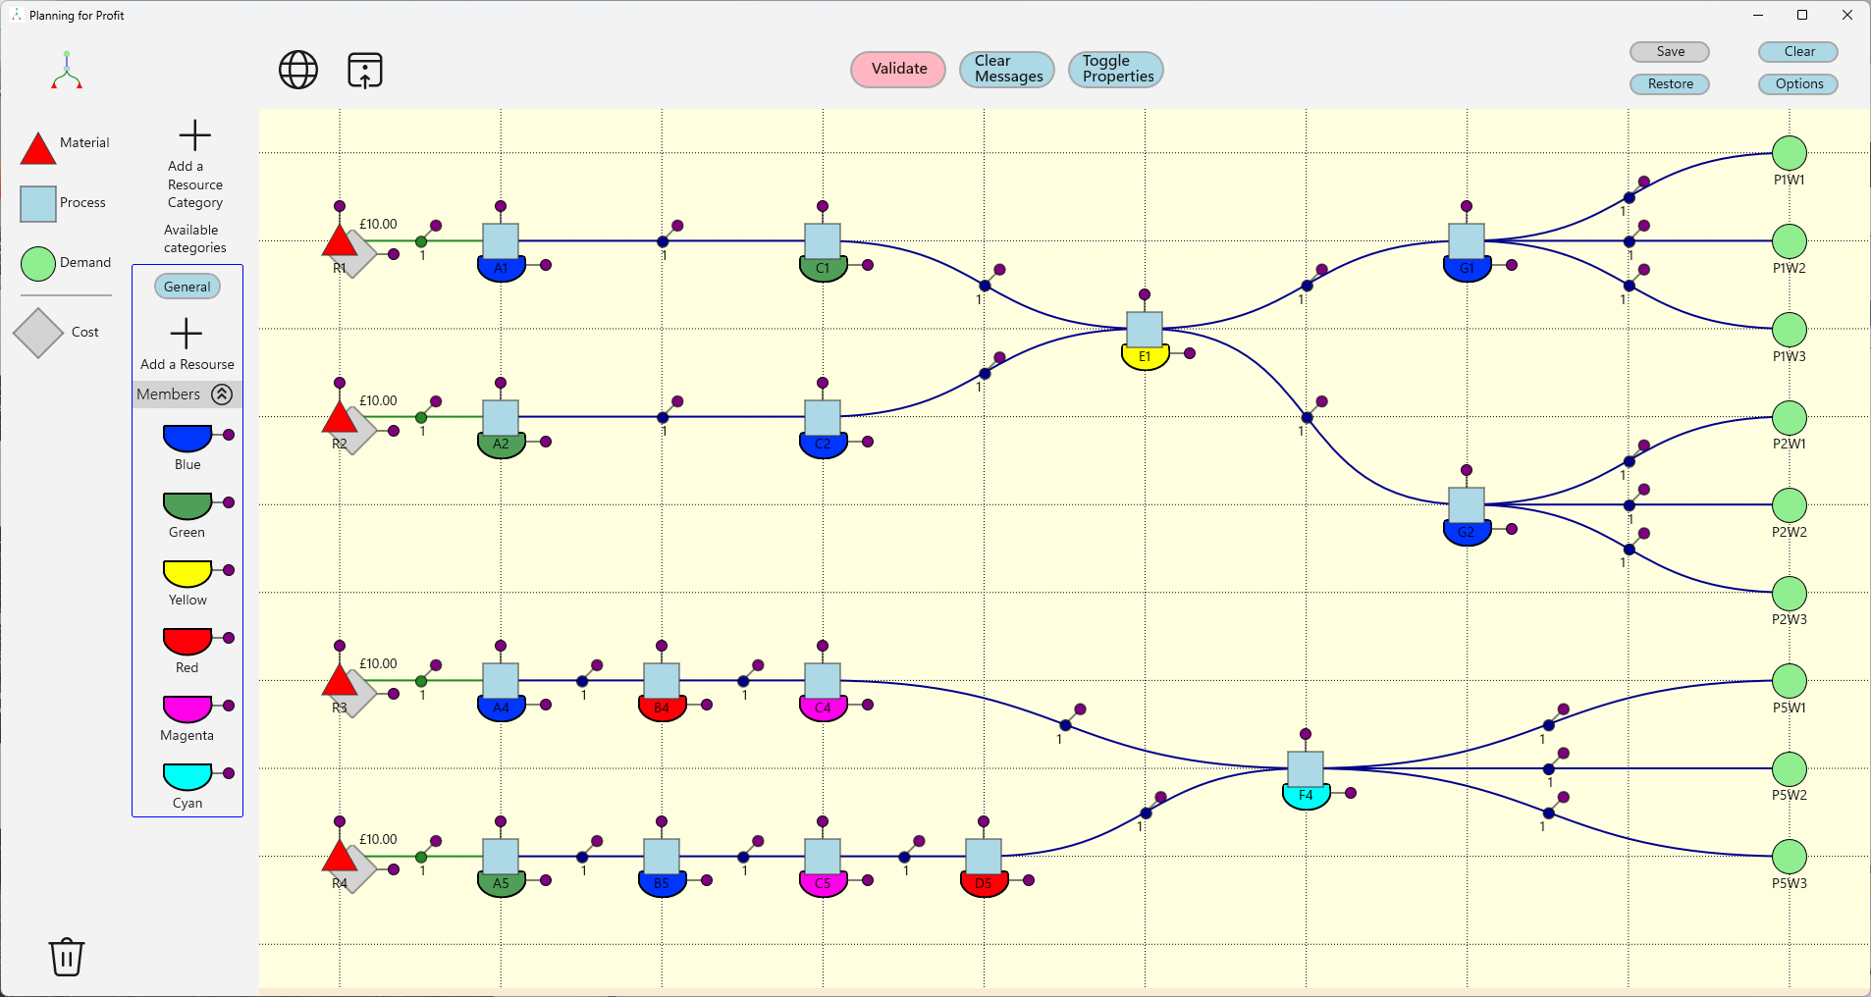
Task: Select the Material triangle tool
Action: 37,147
